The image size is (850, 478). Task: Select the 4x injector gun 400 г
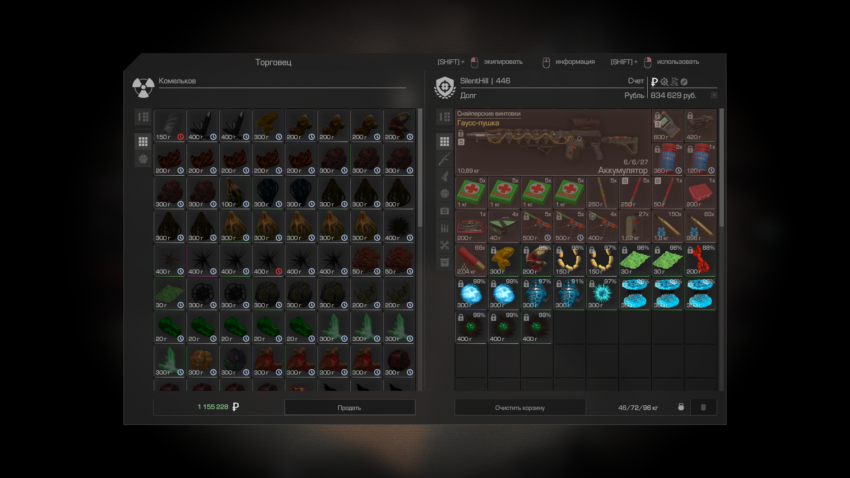[602, 227]
